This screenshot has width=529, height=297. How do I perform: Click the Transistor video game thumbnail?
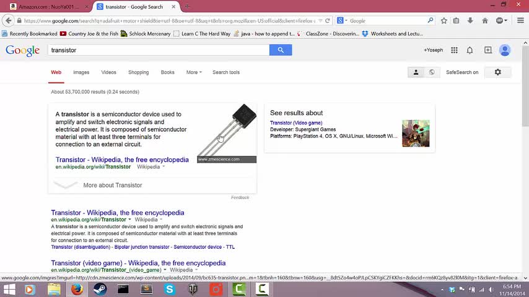click(416, 133)
